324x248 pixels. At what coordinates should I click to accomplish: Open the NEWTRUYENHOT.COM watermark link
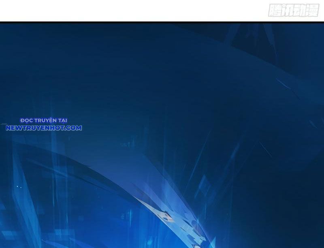click(x=44, y=128)
